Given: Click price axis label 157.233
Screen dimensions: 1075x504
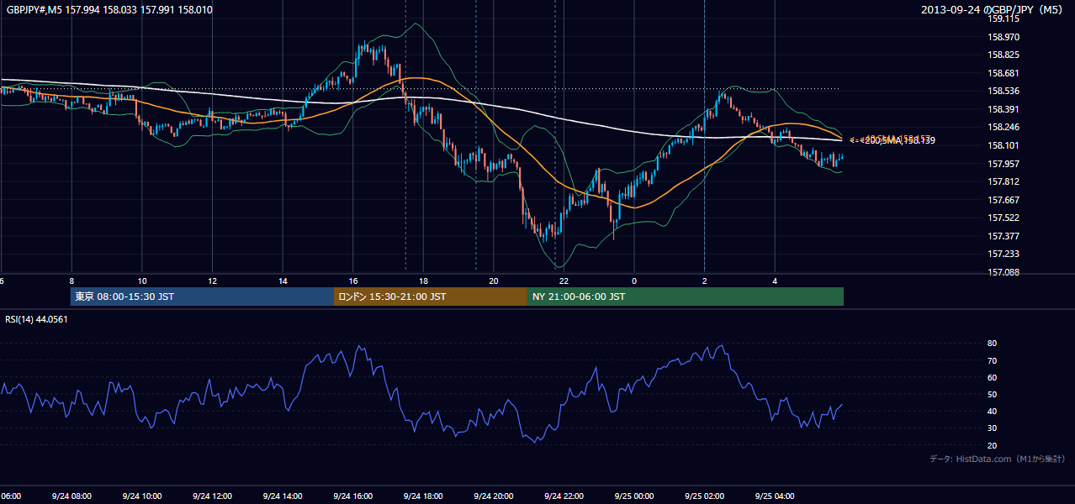Looking at the screenshot, I should pyautogui.click(x=1004, y=254).
